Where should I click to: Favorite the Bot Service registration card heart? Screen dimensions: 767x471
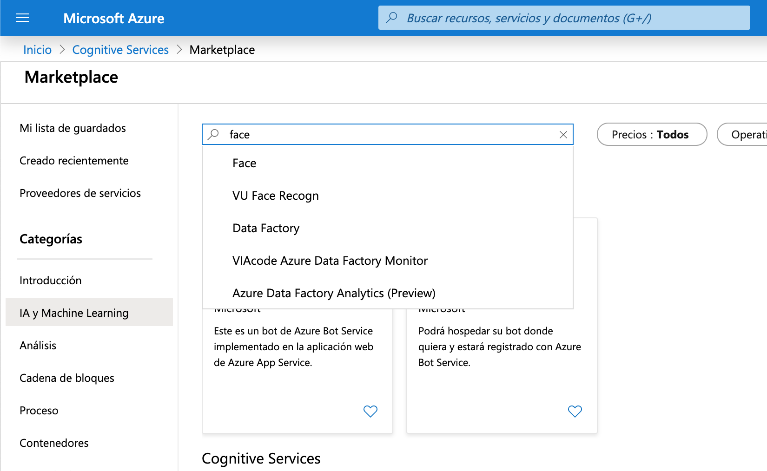[575, 411]
